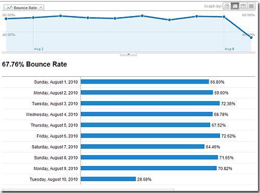Select the graph by day icon
The image size is (260, 193).
point(235,6)
